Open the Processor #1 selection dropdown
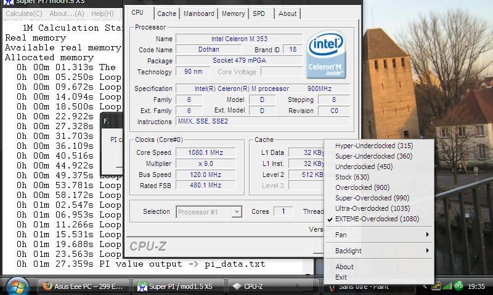The width and height of the screenshot is (493, 295). [x=209, y=212]
